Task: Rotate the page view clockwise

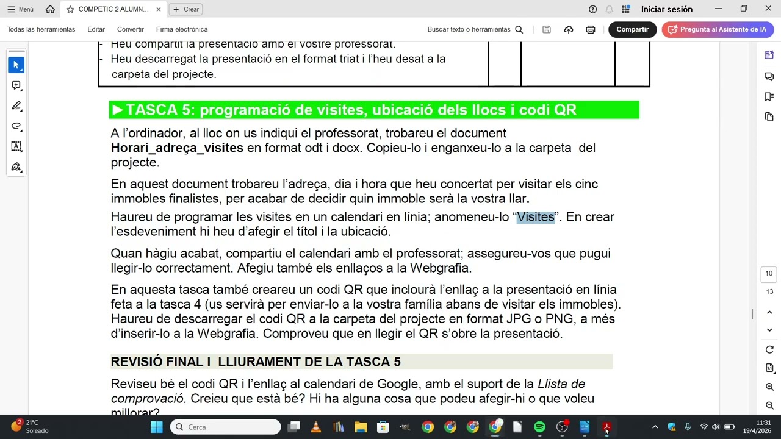Action: pos(769,349)
